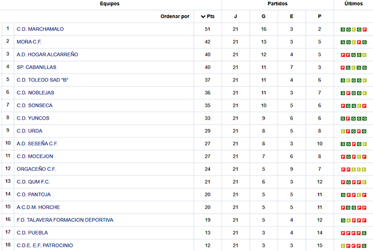Click the first yellow E icon in C.D. URDA's row
Viewport: 373px width, 251px height.
tap(343, 131)
